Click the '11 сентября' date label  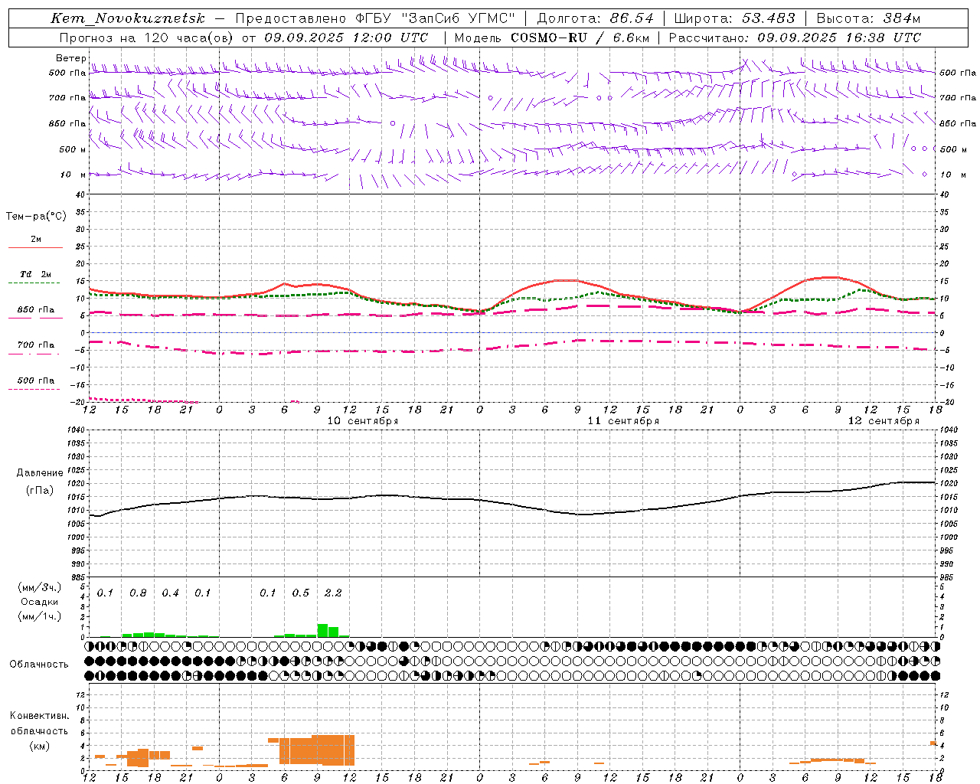coord(623,421)
